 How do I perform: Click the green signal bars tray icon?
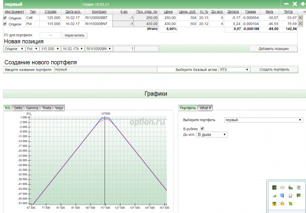[274, 195]
